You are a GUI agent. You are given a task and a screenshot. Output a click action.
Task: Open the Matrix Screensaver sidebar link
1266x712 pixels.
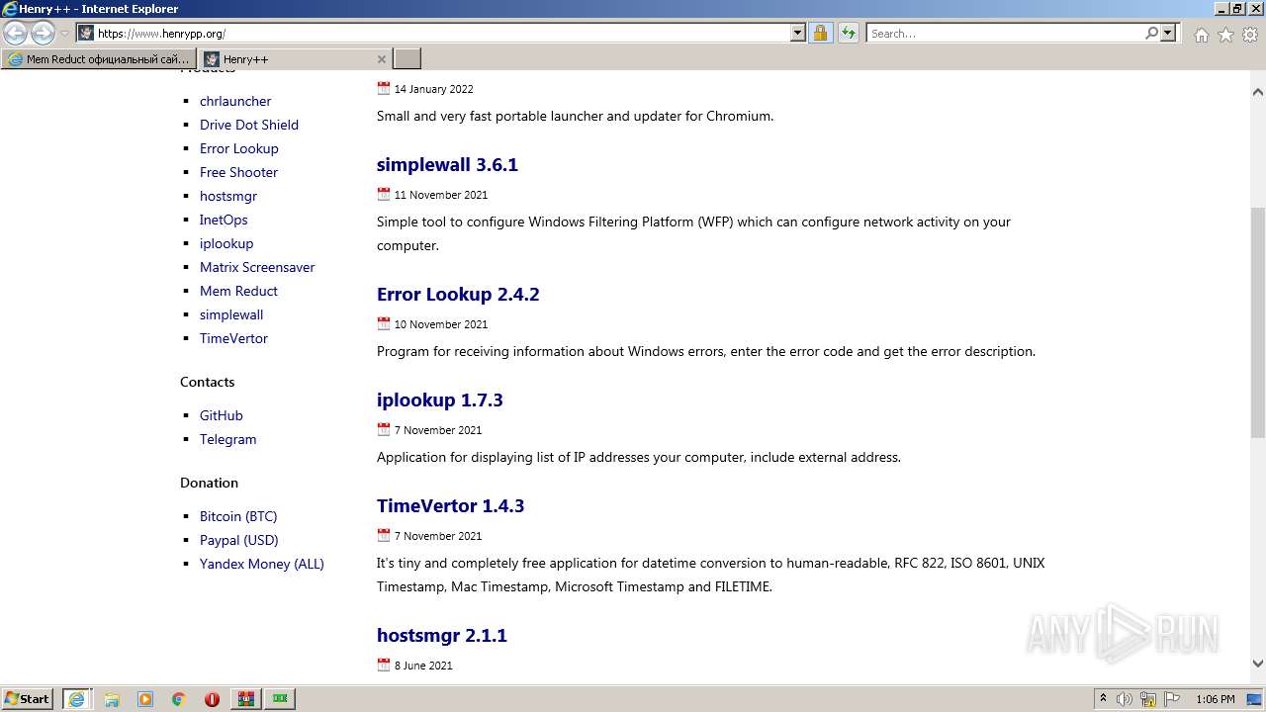tap(257, 267)
